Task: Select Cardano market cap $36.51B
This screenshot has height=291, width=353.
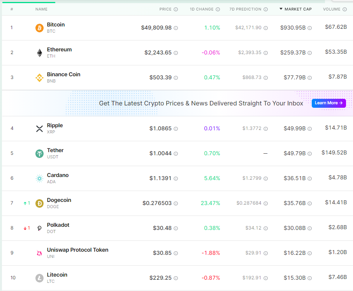Action: (x=295, y=178)
